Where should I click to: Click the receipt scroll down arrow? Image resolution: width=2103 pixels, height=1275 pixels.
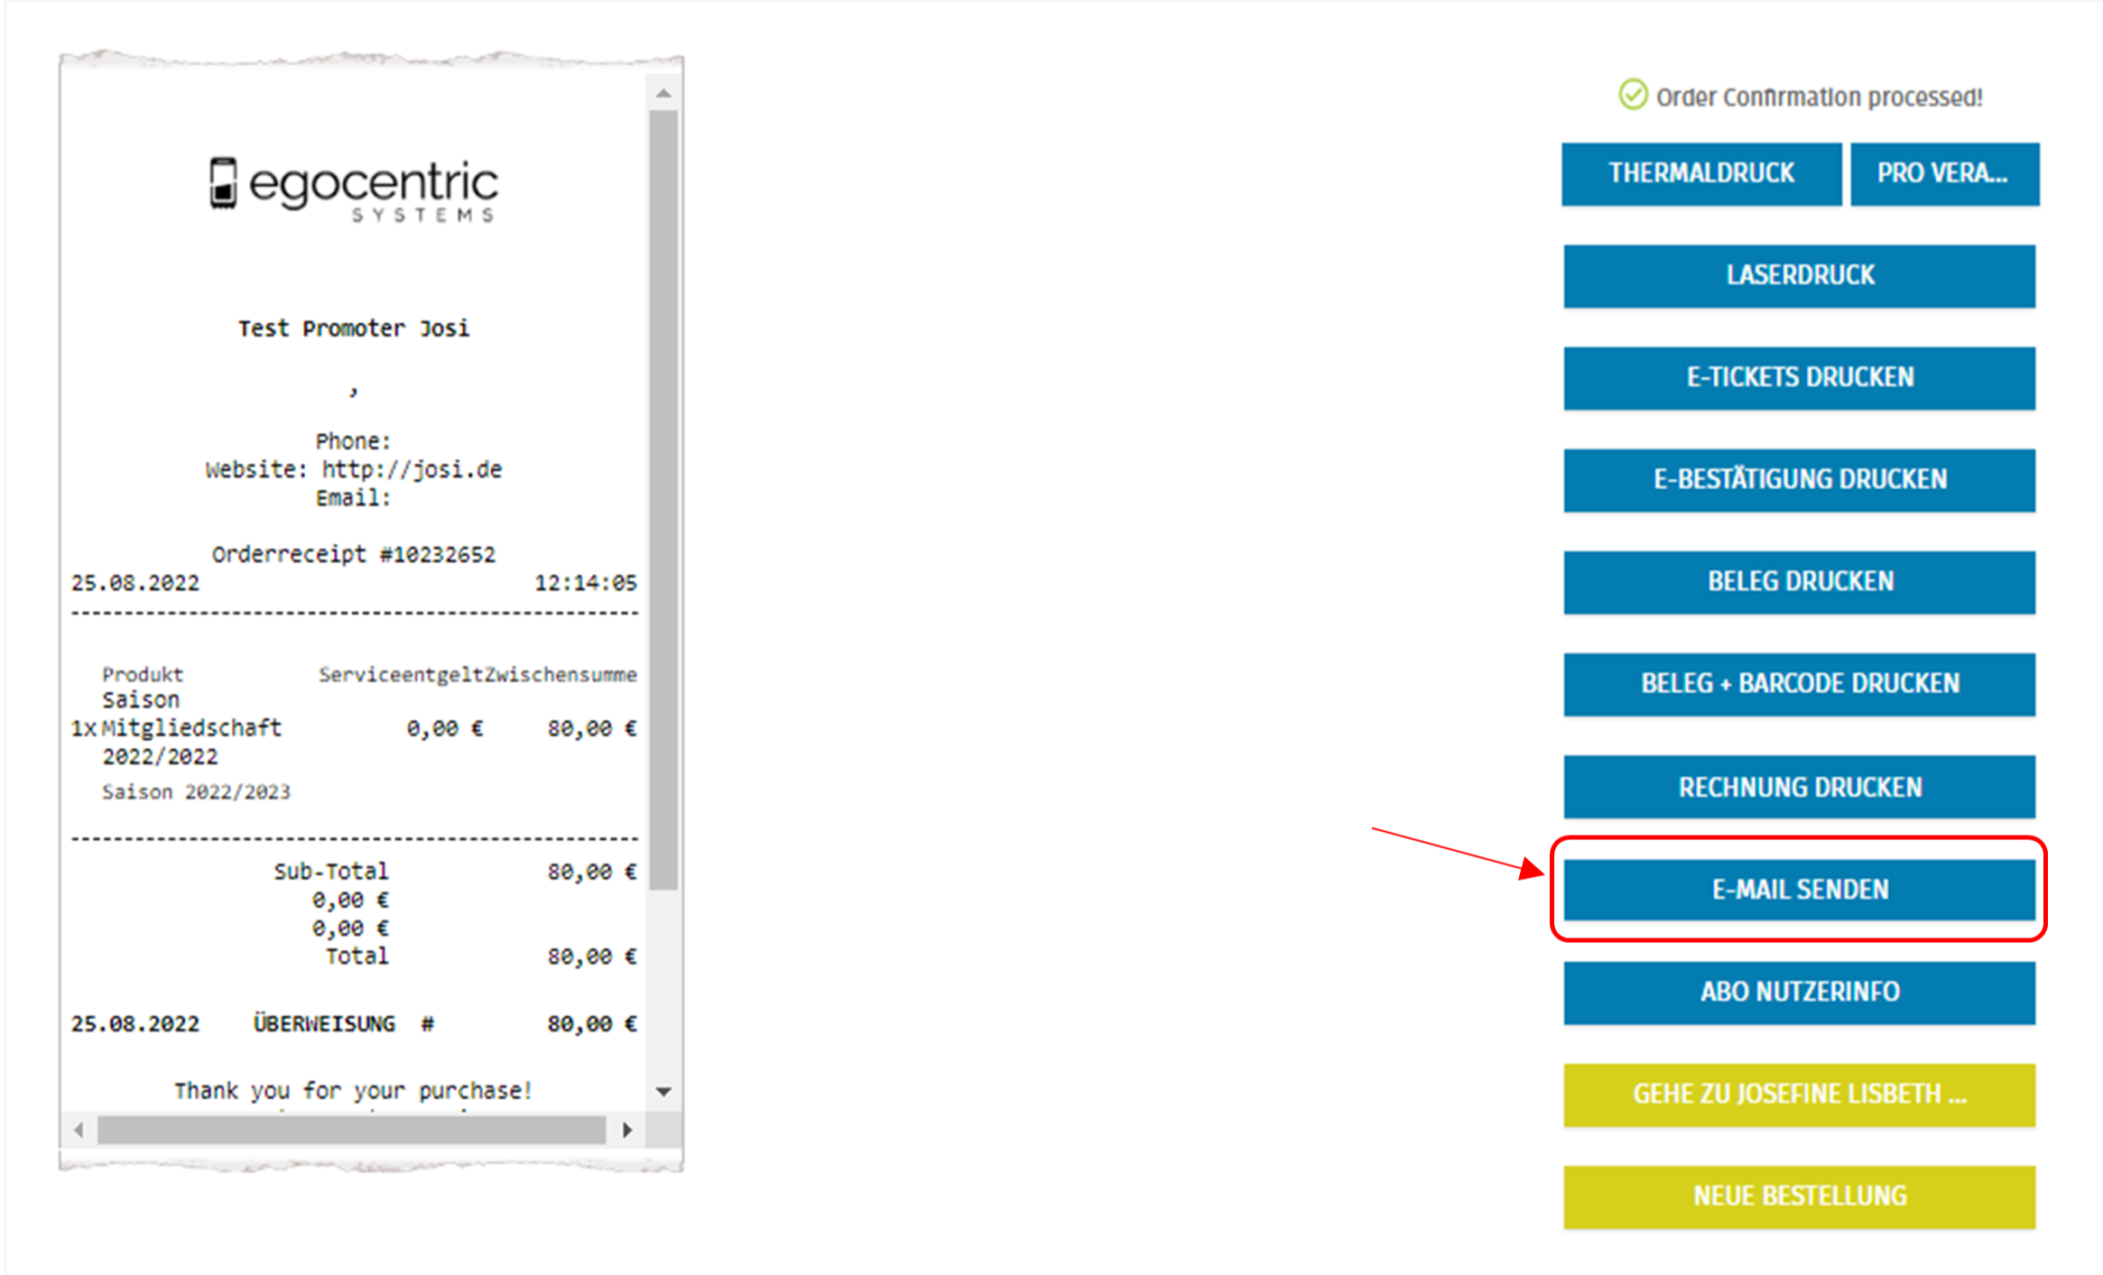click(x=663, y=1092)
